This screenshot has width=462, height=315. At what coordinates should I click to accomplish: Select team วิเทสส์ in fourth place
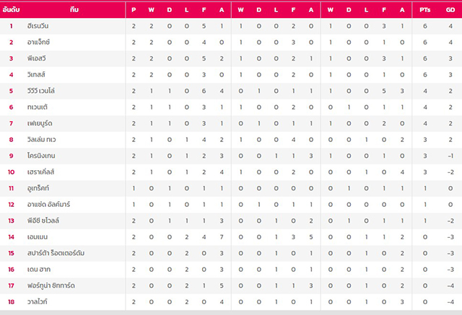(x=36, y=74)
